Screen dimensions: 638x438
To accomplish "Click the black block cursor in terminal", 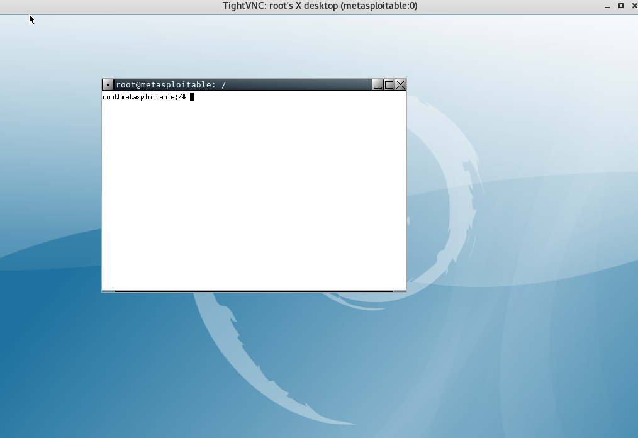I will pos(192,97).
